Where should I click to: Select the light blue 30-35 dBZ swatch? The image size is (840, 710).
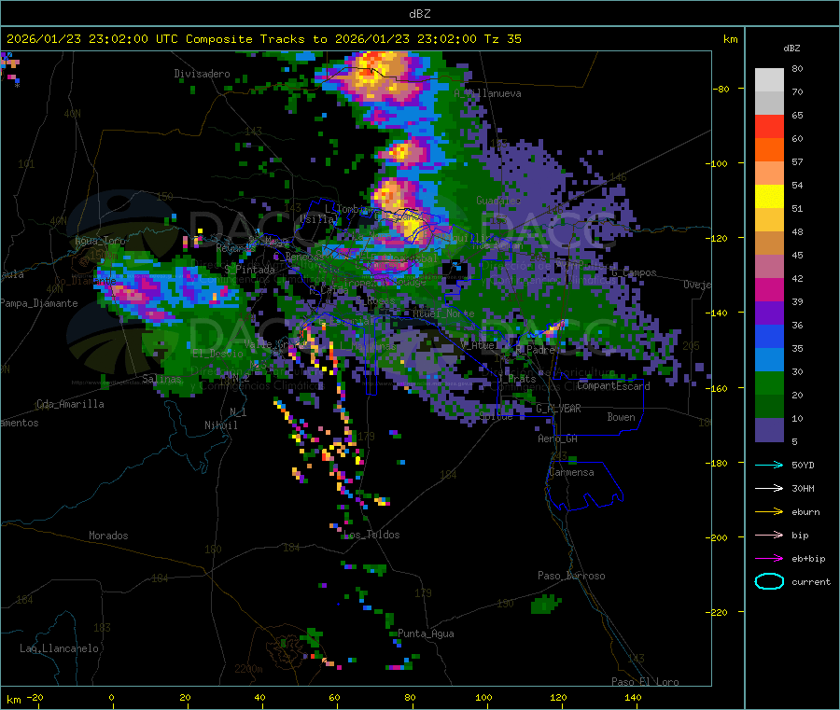[769, 360]
